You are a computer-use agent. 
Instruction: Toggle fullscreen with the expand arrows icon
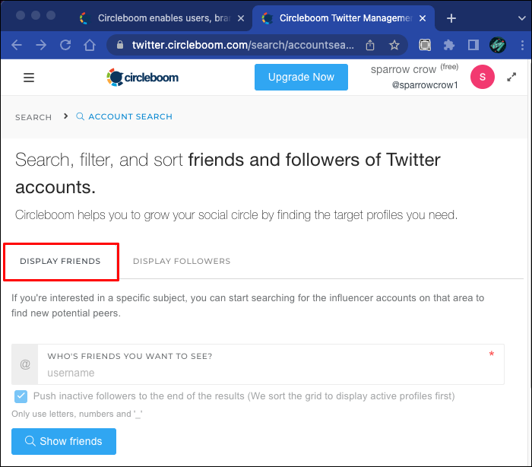click(x=511, y=77)
